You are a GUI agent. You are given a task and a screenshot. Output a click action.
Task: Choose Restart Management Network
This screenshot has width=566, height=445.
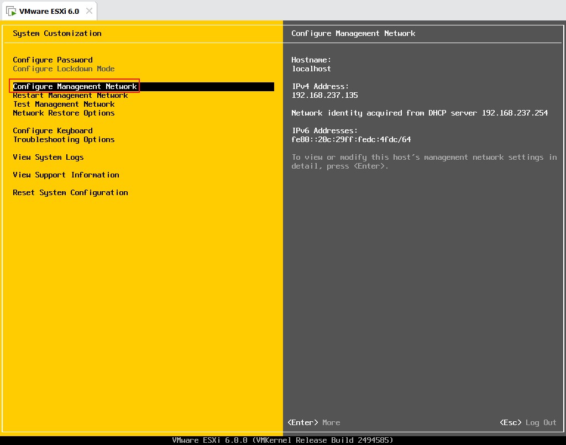tap(70, 95)
